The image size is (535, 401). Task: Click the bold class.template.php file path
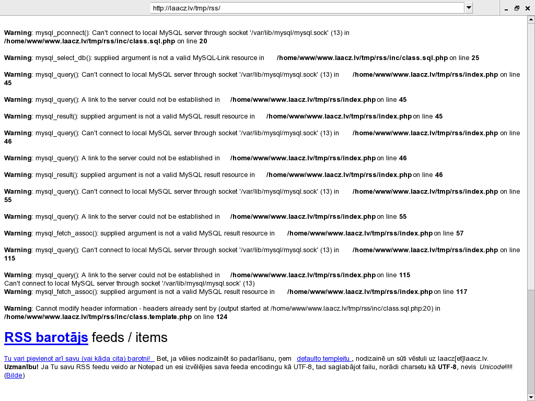pos(98,317)
